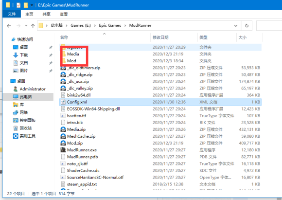The width and height of the screenshot is (282, 200).
Task: Click the 2020/11/30 12:36 date cell
Action: point(169,102)
